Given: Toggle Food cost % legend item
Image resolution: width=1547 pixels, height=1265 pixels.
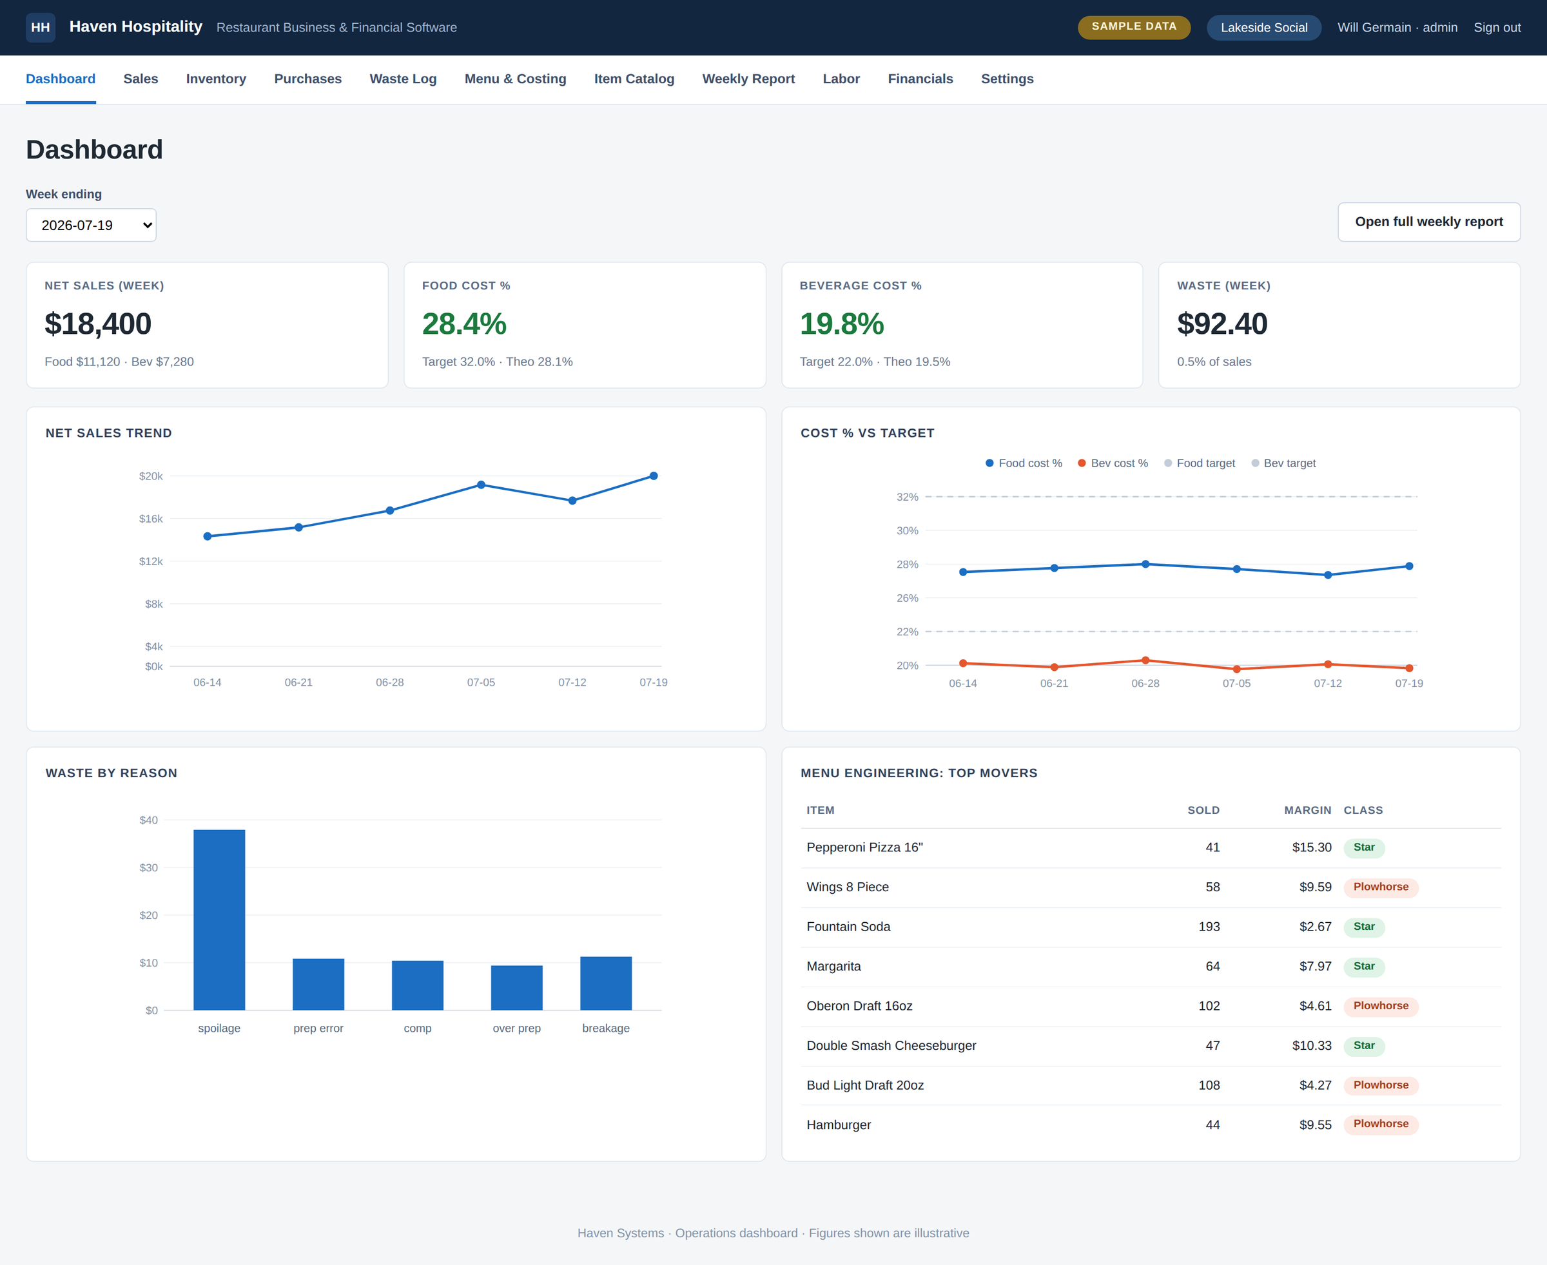Looking at the screenshot, I should point(1023,463).
